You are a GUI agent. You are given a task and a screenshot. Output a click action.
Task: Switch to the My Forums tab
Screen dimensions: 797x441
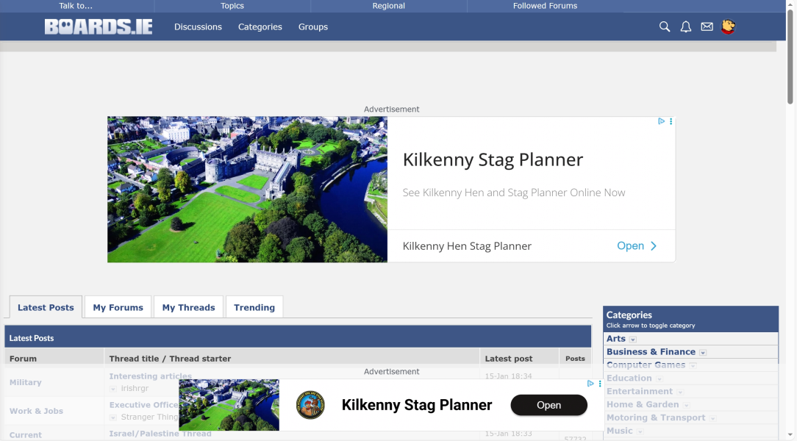[x=118, y=307]
